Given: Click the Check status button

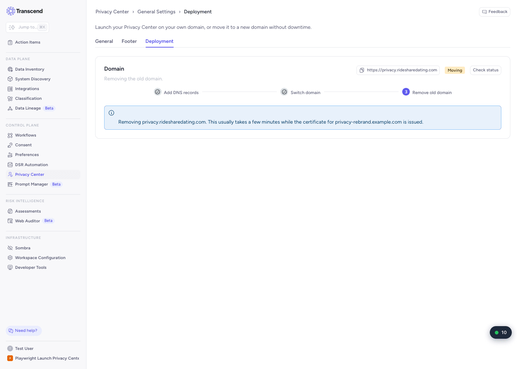Looking at the screenshot, I should 485,70.
